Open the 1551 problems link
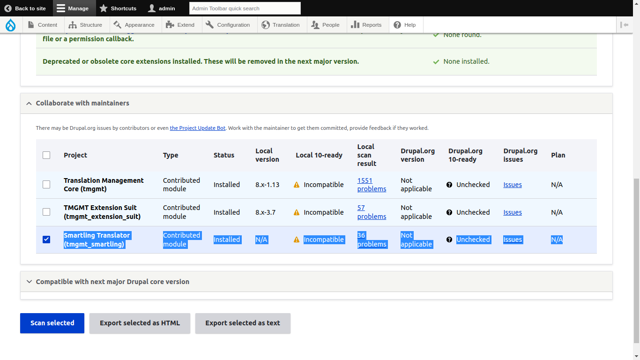 [372, 185]
